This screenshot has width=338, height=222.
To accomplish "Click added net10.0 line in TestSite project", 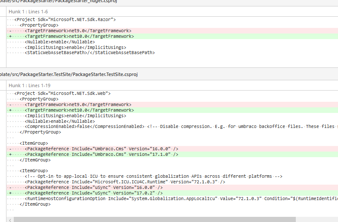I will click(x=79, y=110).
